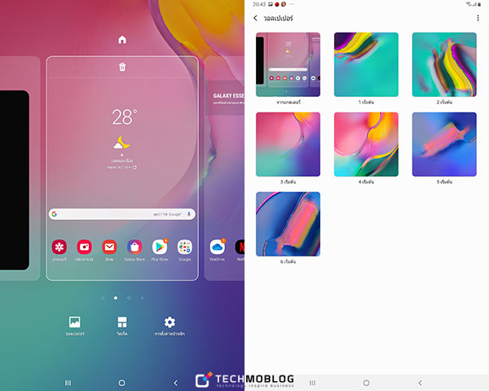Tap the battery icon in status bar
489x391 pixels.
point(479,4)
